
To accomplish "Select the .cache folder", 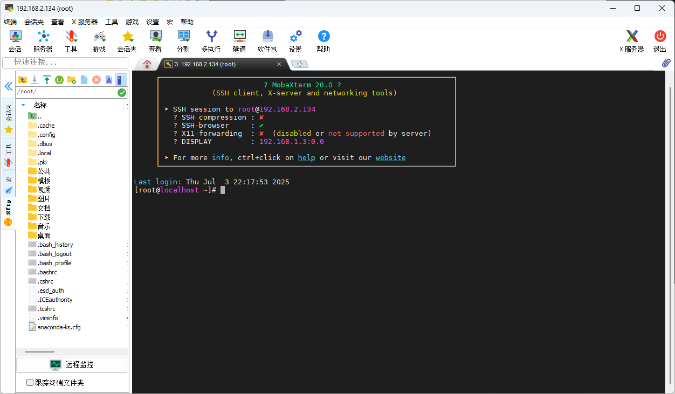I will click(x=42, y=126).
